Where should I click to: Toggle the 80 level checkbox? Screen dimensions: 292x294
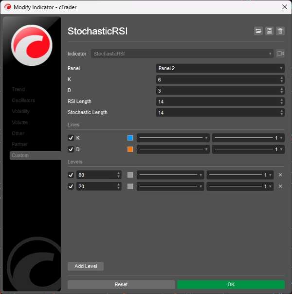click(x=71, y=175)
